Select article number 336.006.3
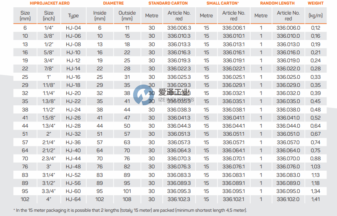Image resolution: width=337 pixels, height=216 pixels. 179,28
